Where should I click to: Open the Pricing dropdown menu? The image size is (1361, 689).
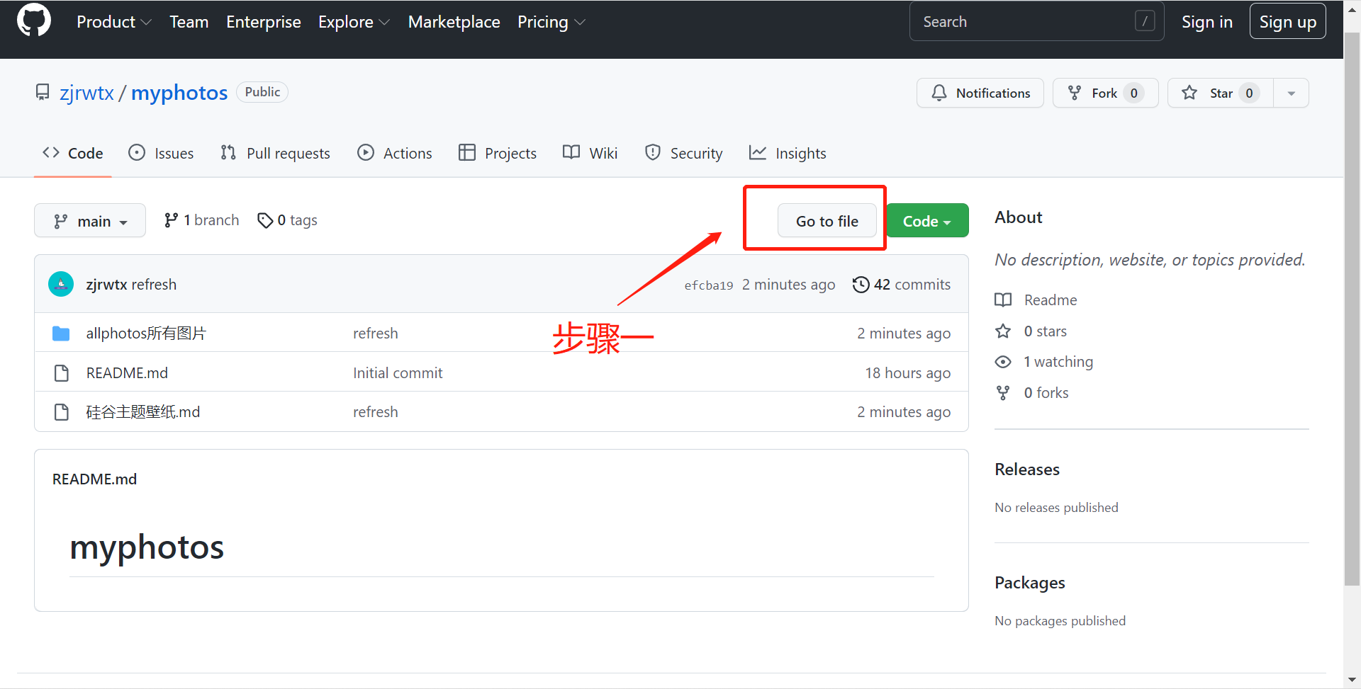(551, 22)
